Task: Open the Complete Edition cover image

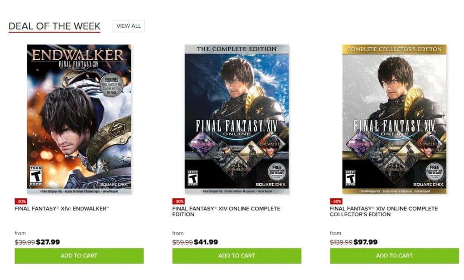Action: [x=237, y=119]
